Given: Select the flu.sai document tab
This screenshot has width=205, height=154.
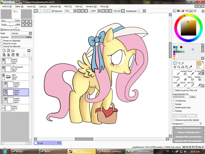Looking at the screenshot, I should tap(48, 143).
